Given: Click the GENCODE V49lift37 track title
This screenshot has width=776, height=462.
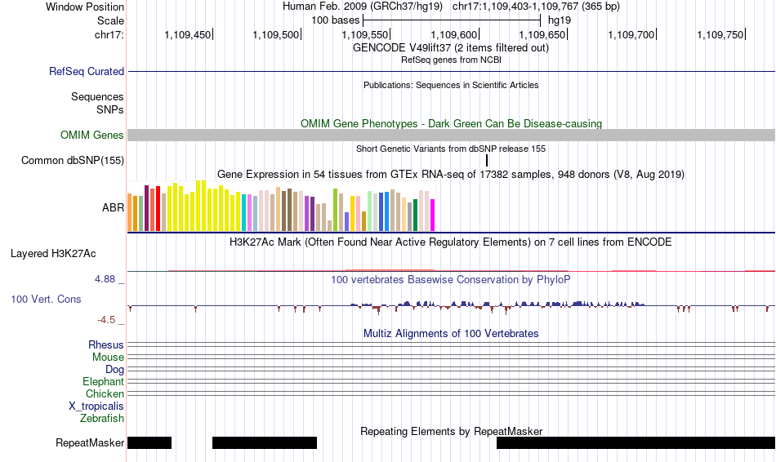Looking at the screenshot, I should pyautogui.click(x=451, y=48).
